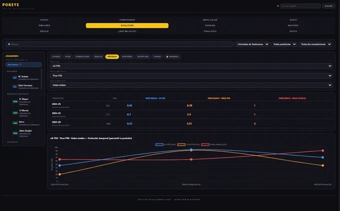Click the magnifier icon in search bar

pyautogui.click(x=9, y=44)
